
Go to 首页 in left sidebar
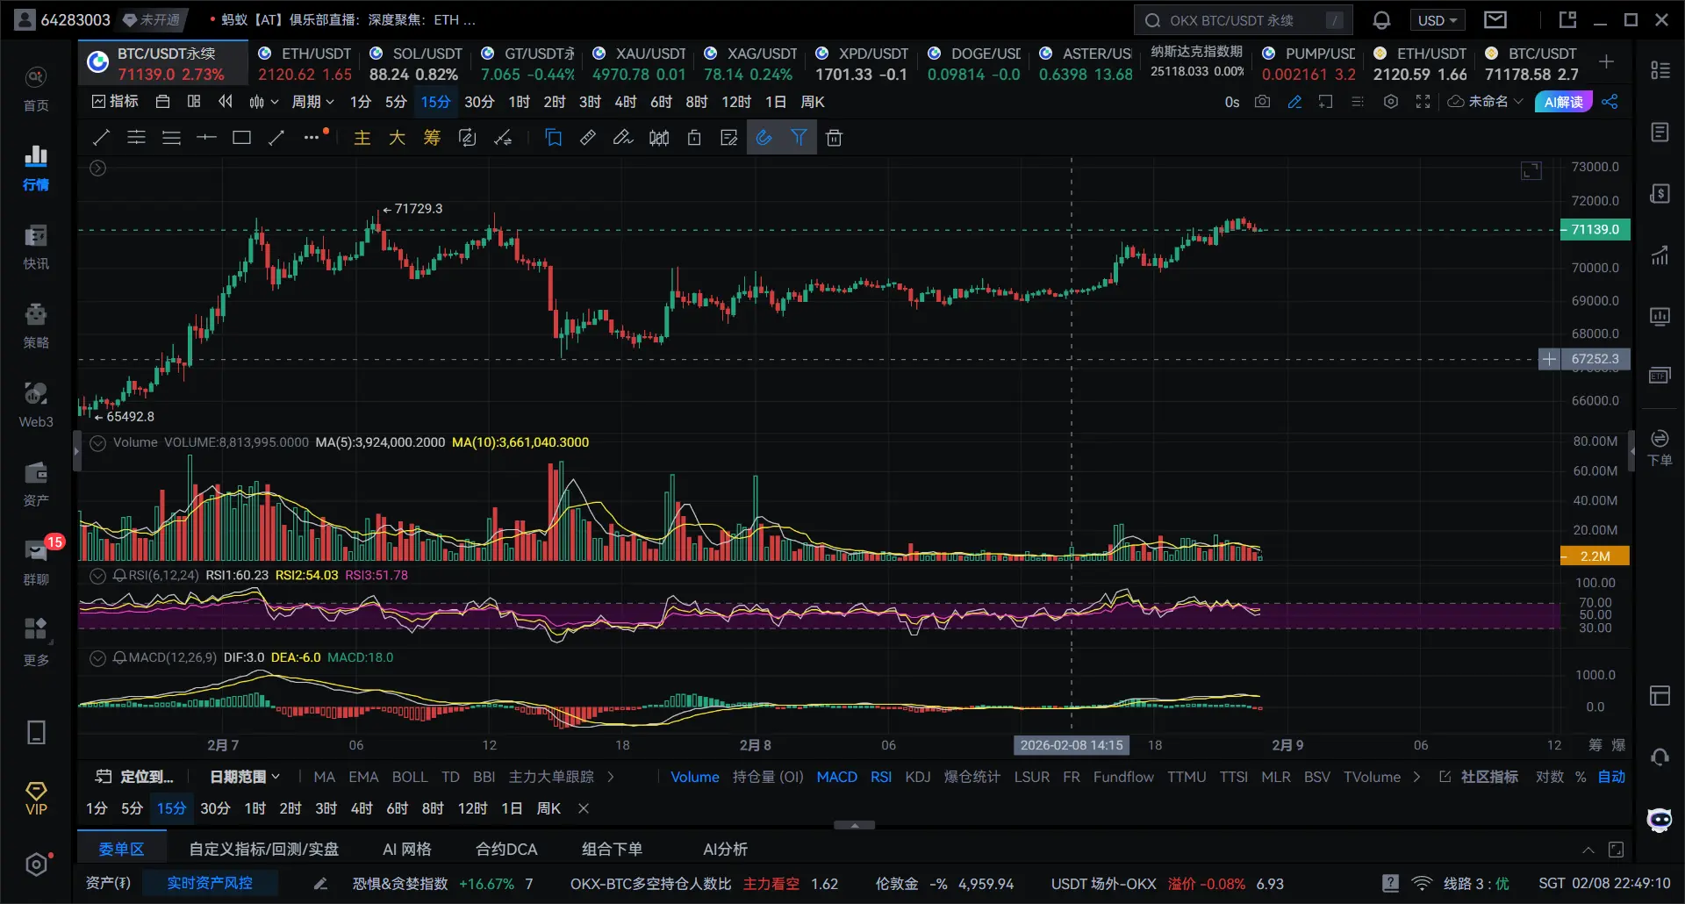point(36,90)
